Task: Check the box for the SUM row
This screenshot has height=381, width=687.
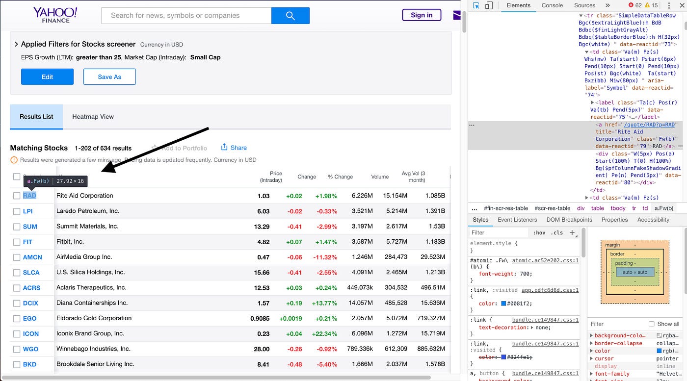Action: coord(17,227)
